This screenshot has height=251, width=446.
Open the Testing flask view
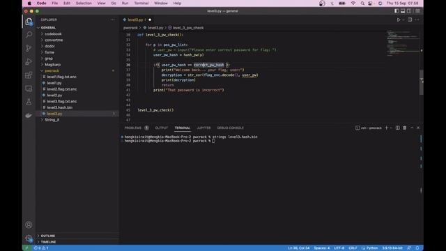29,102
